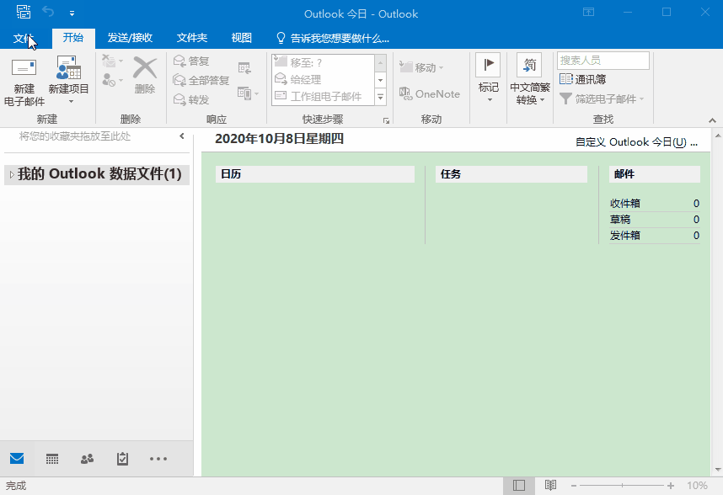Screen dimensions: 723x495
Task: Click the 转发 forward button
Action: point(192,99)
